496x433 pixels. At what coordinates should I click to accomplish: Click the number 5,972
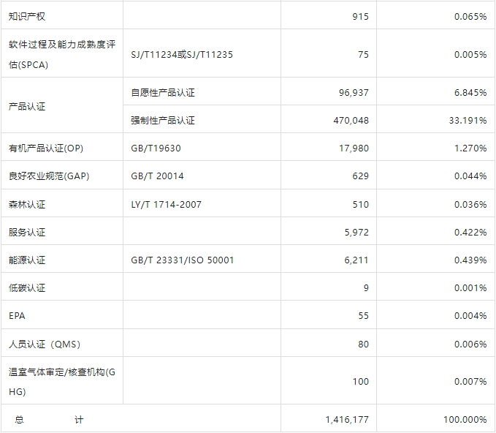(x=356, y=233)
